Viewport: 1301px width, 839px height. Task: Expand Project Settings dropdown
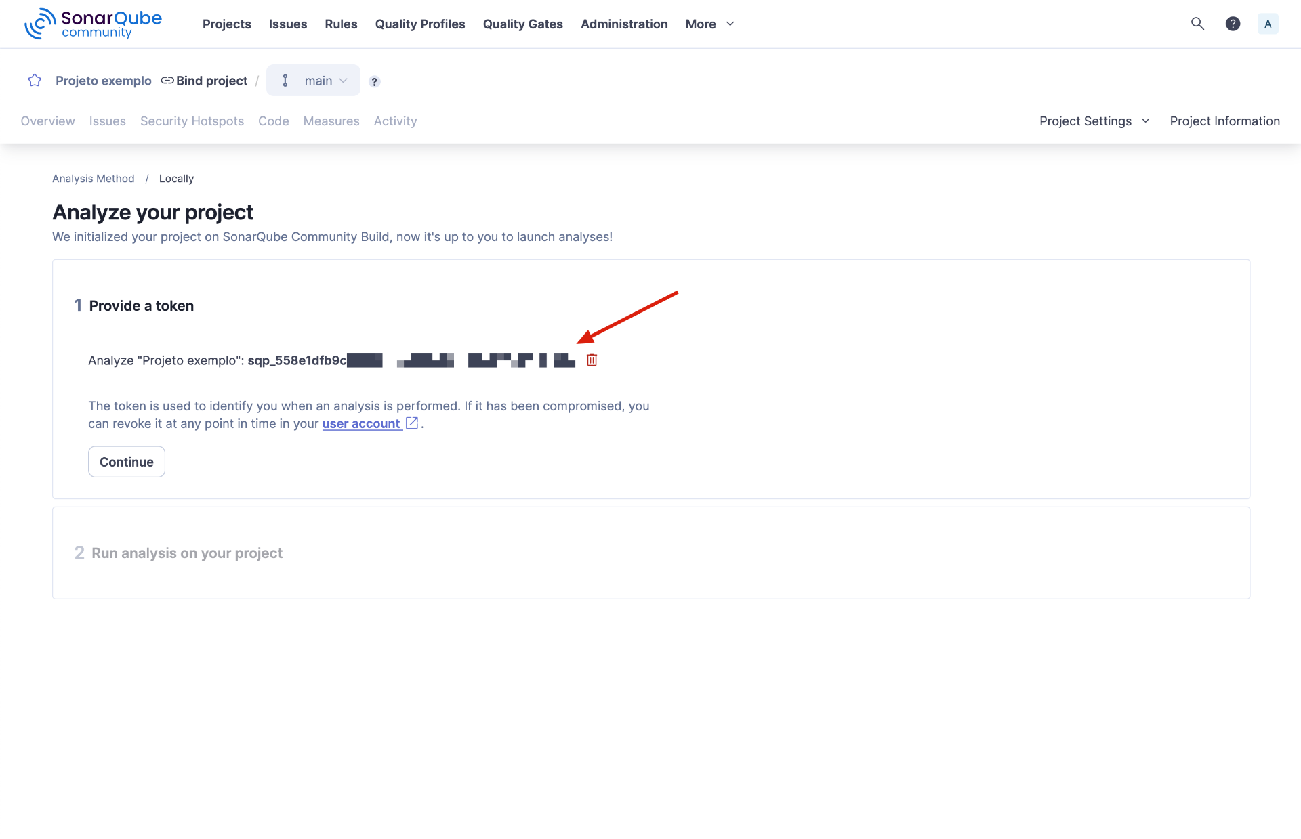tap(1094, 121)
